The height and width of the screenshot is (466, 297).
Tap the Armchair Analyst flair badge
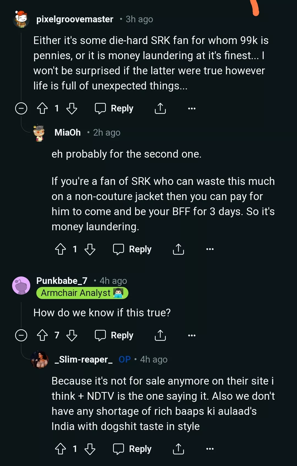click(x=82, y=293)
